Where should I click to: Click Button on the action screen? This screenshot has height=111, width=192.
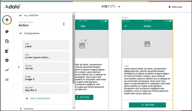[147, 105]
